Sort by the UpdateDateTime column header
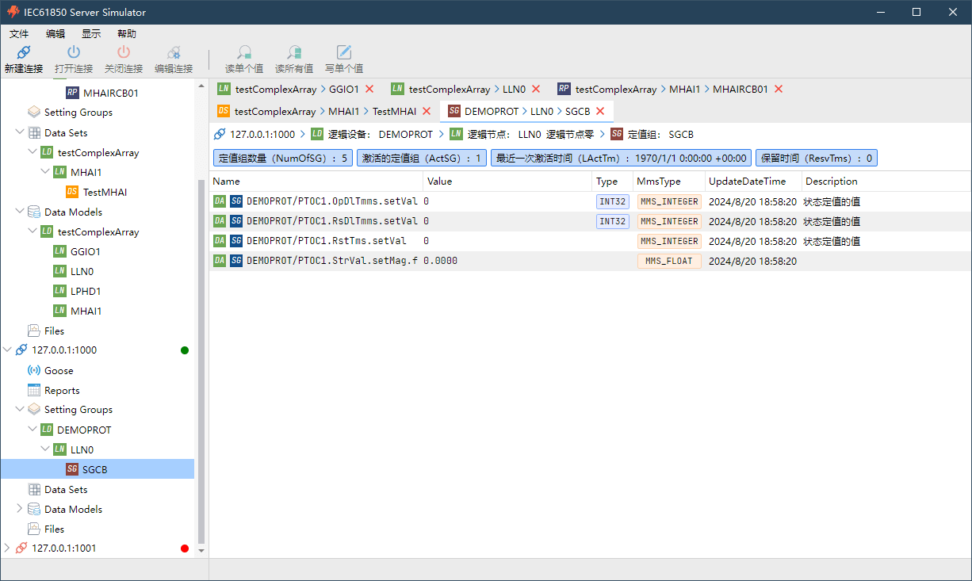This screenshot has height=581, width=972. click(x=747, y=182)
